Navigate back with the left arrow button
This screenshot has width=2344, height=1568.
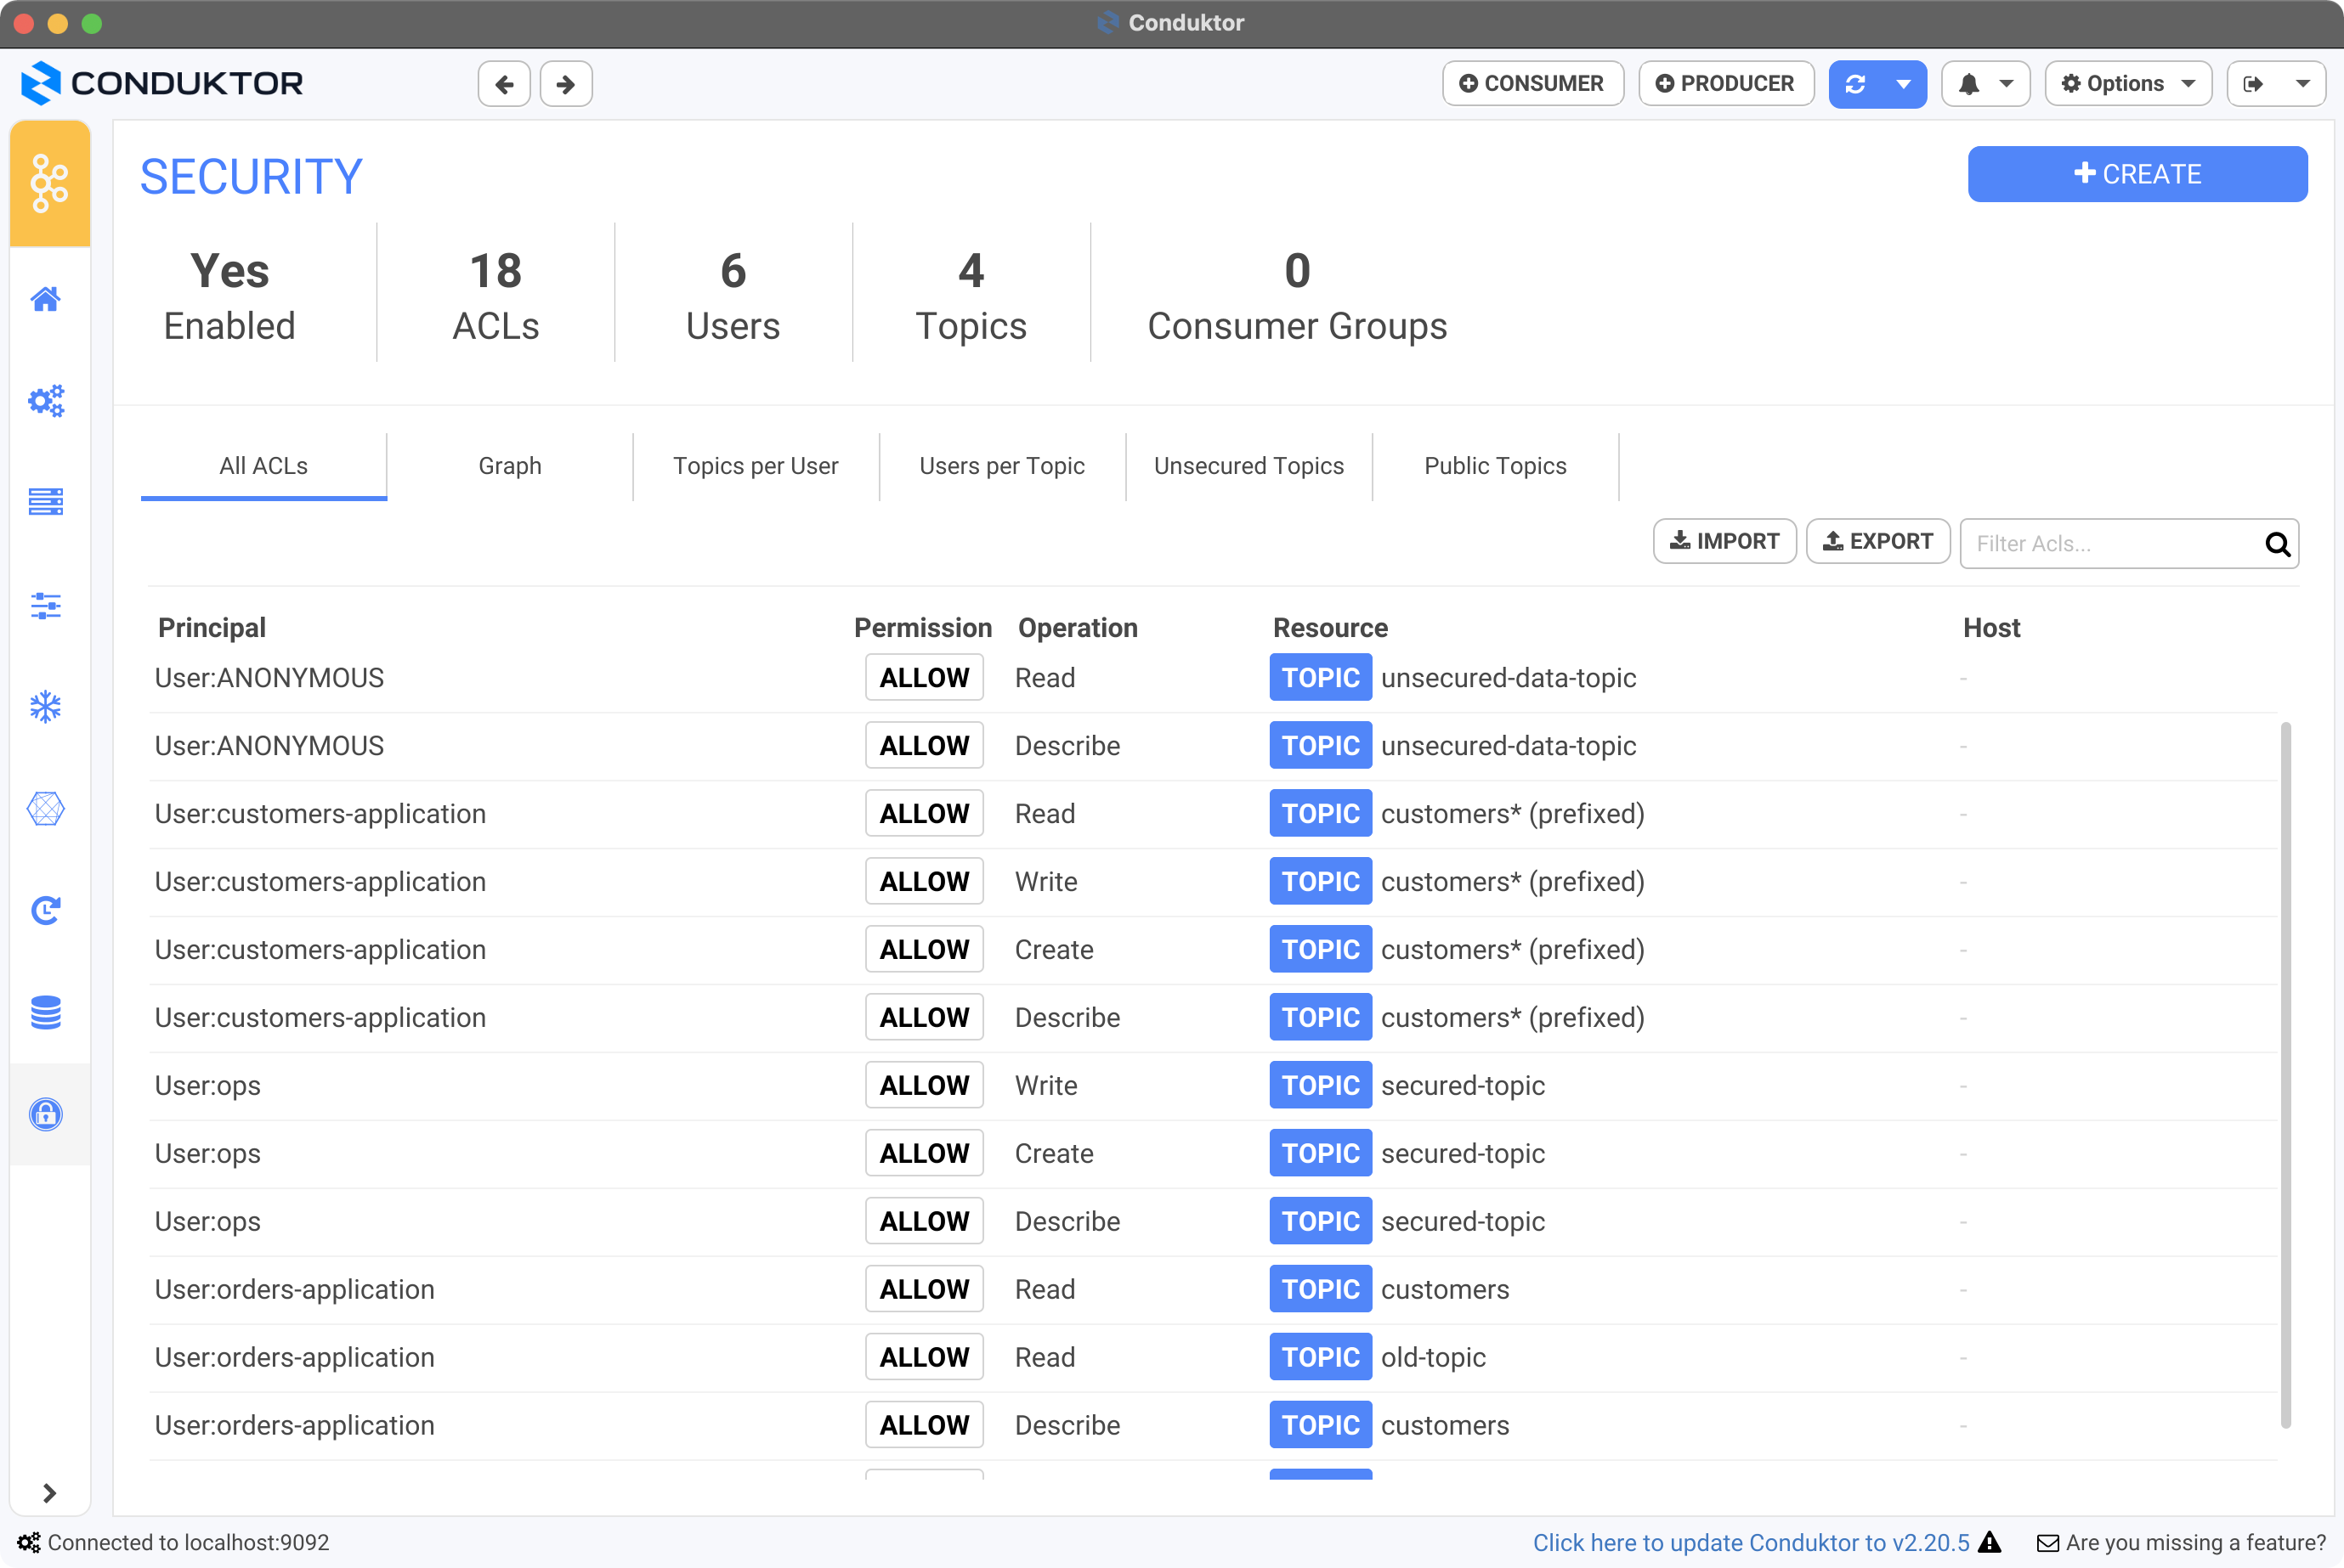[x=504, y=84]
